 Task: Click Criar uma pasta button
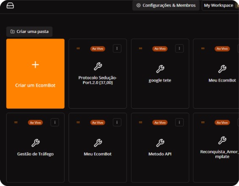[30, 32]
